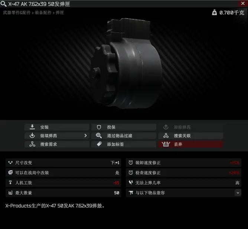Click the greyed 卸除弹药 unload ammo icon
The width and height of the screenshot is (248, 229).
(x=166, y=127)
